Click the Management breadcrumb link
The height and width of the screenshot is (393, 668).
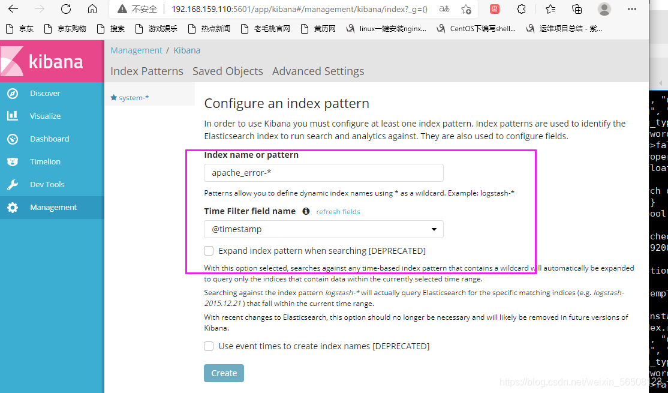[x=136, y=50]
